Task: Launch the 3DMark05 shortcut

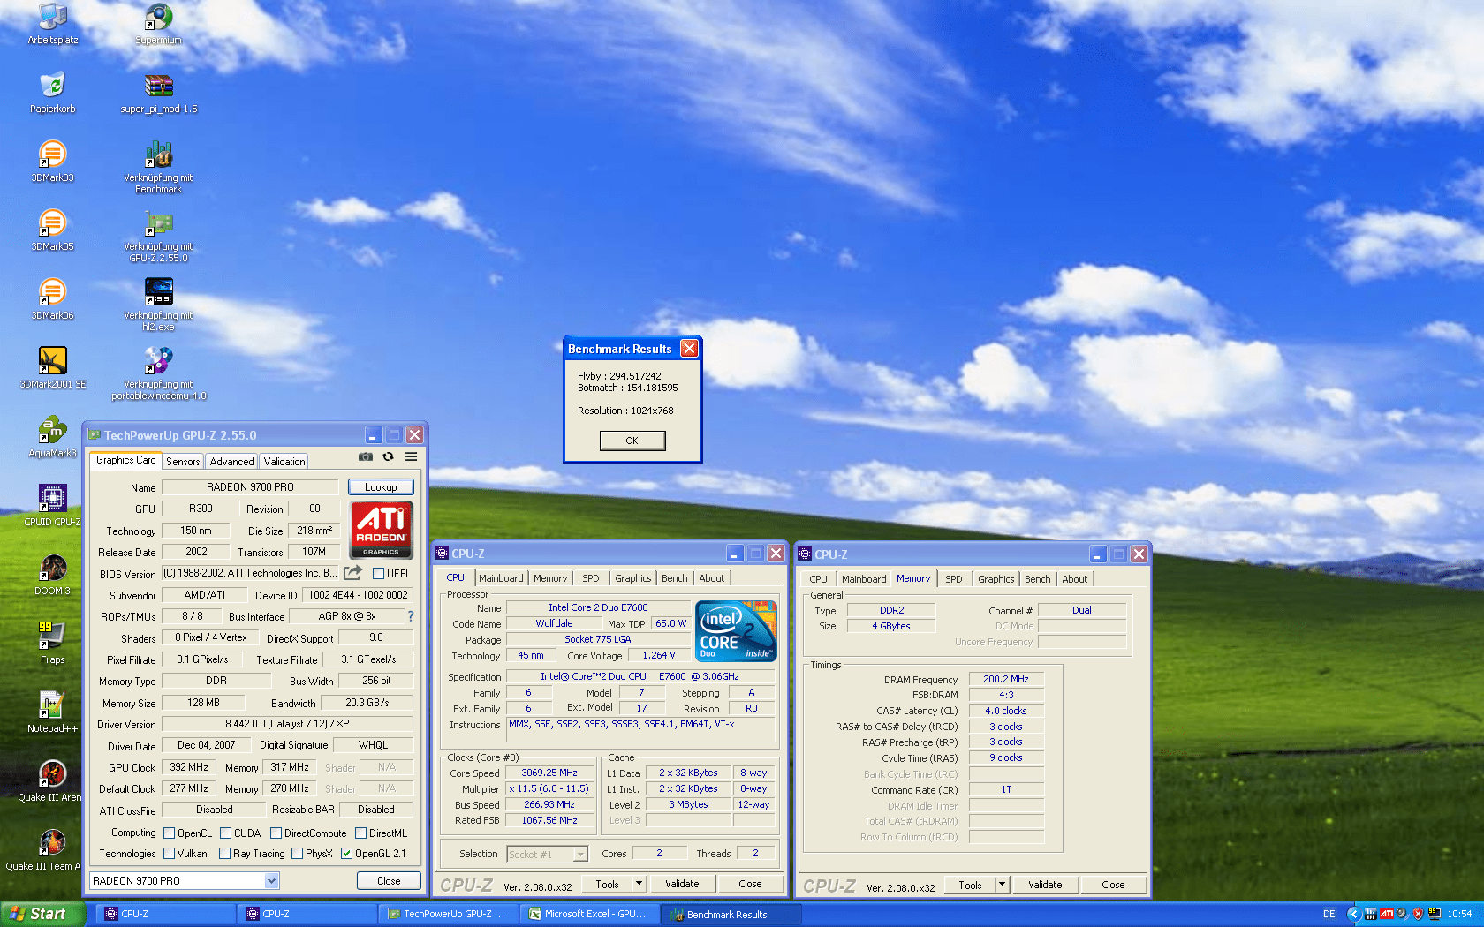Action: (53, 230)
